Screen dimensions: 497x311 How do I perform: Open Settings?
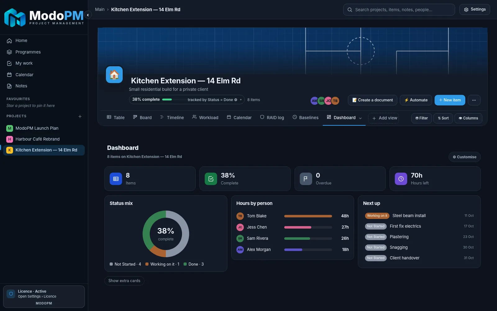coord(475,9)
